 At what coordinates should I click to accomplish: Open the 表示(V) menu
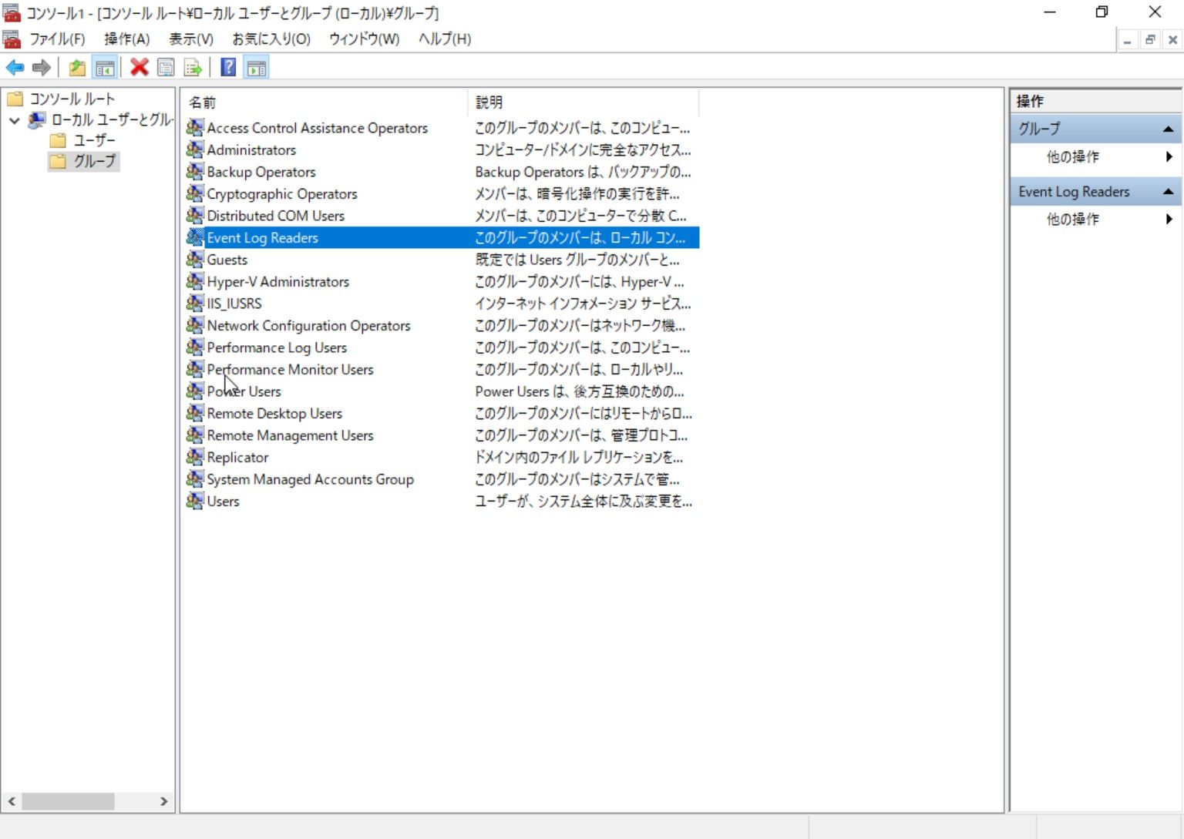(x=191, y=39)
